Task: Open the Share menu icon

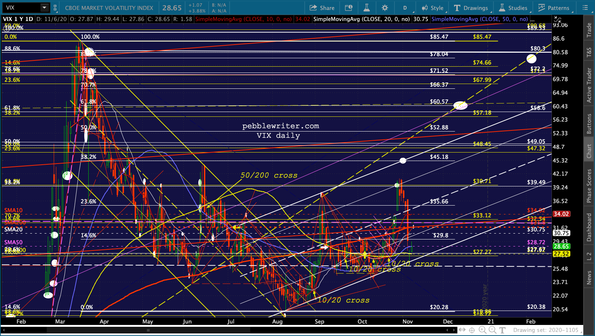Action: 322,8
